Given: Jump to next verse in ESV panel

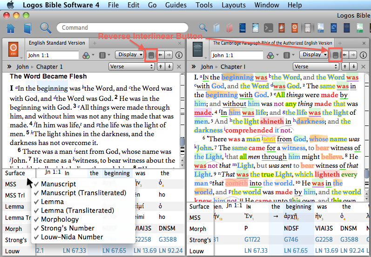Looking at the screenshot, I should [169, 66].
